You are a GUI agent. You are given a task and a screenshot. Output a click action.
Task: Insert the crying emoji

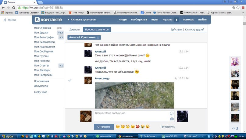click(143, 127)
